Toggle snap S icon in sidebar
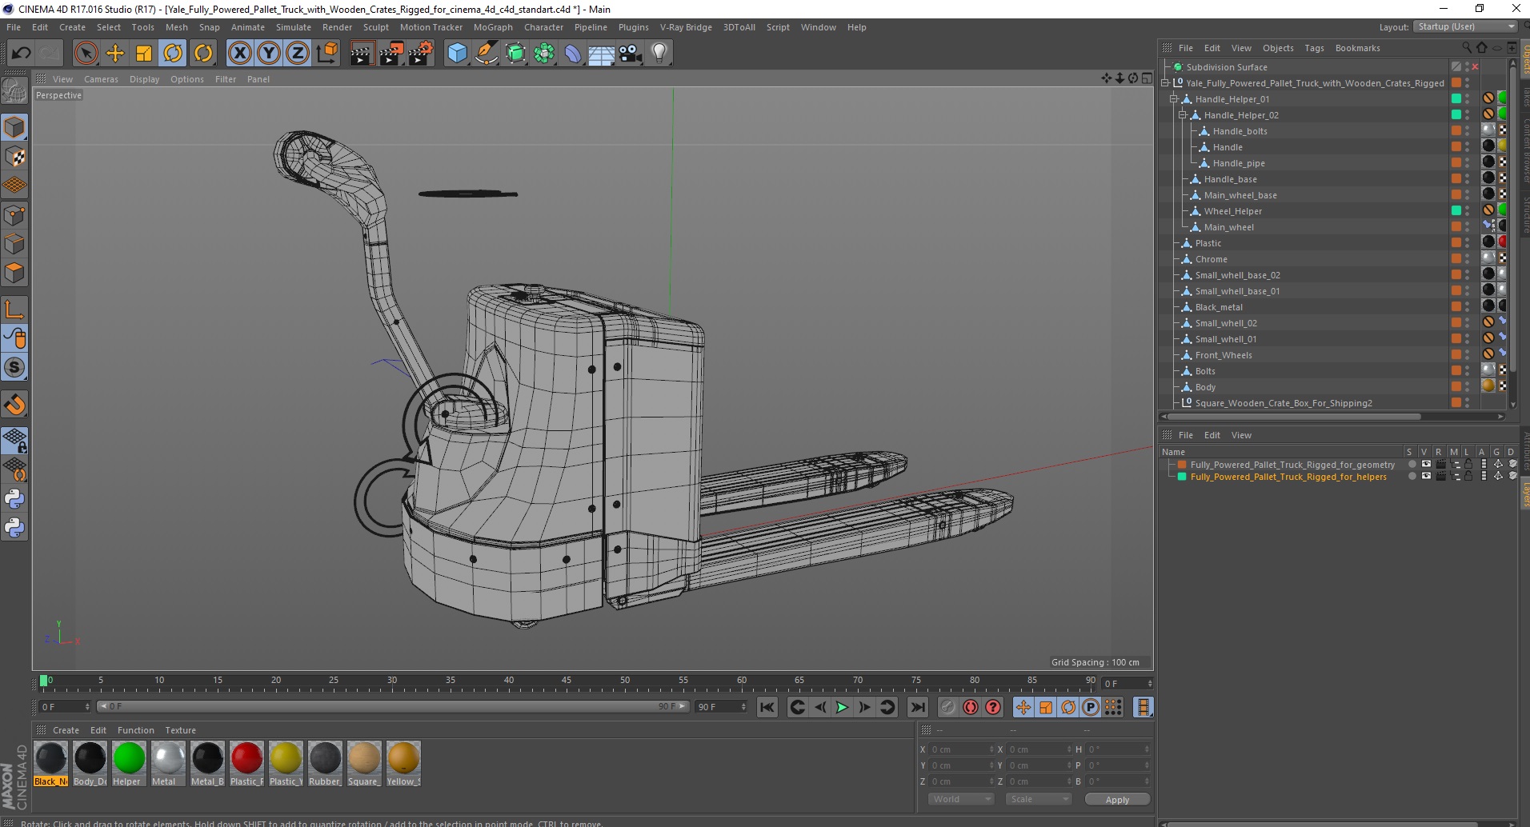Screen dimensions: 1530x827 [x=14, y=367]
